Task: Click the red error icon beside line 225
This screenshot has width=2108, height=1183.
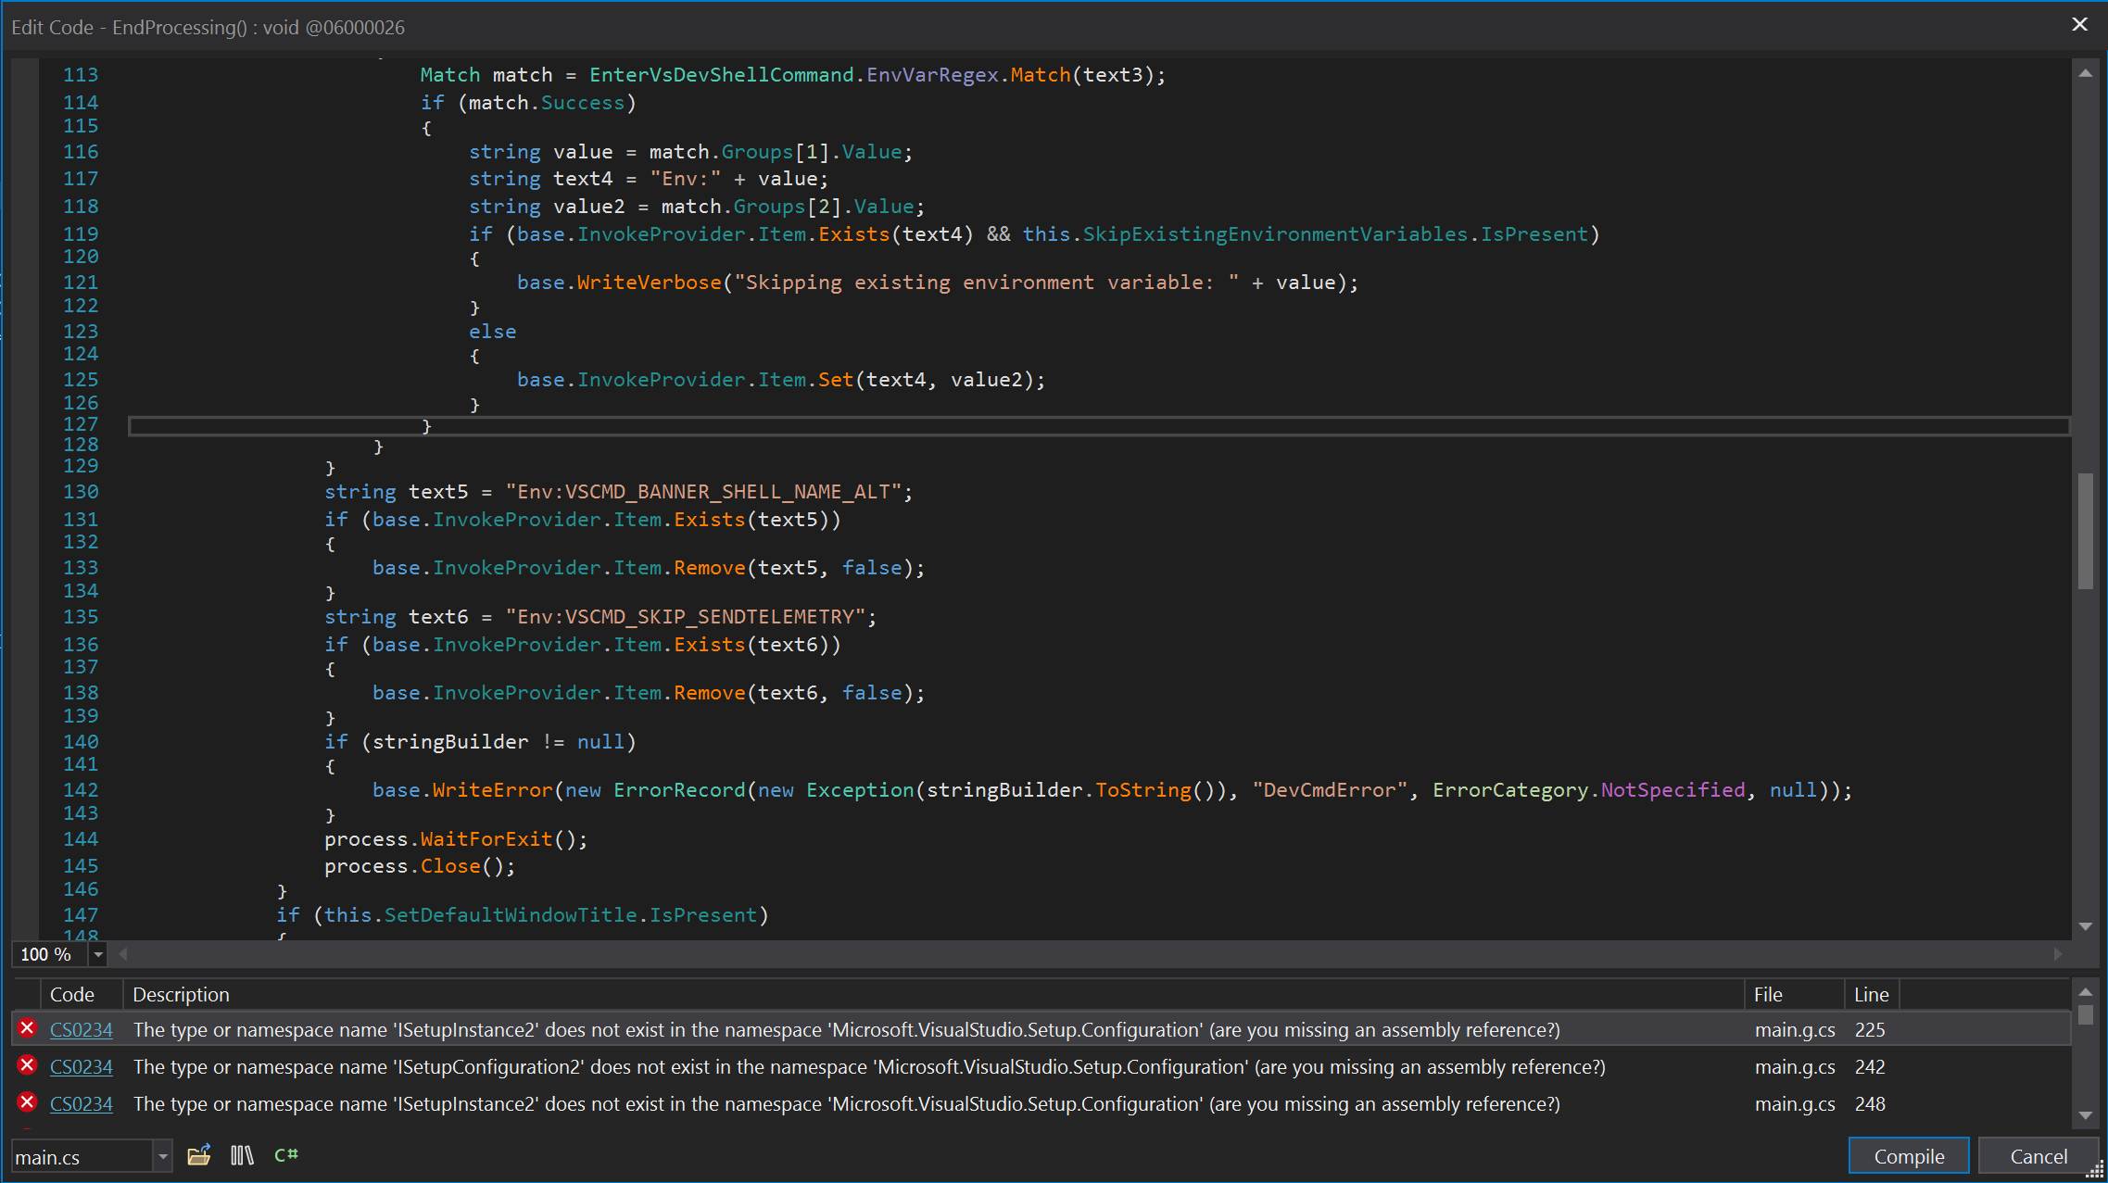Action: (27, 1028)
